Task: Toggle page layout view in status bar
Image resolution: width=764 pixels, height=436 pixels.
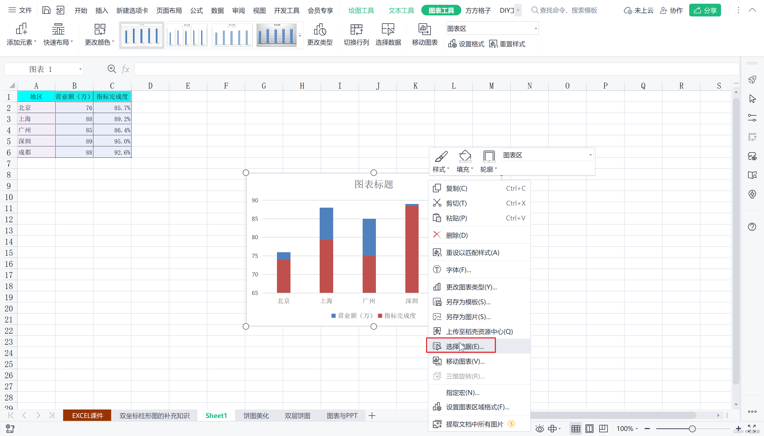Action: click(x=589, y=429)
